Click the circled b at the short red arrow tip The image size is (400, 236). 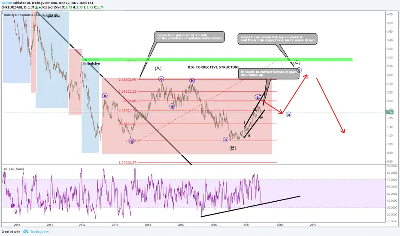(288, 115)
